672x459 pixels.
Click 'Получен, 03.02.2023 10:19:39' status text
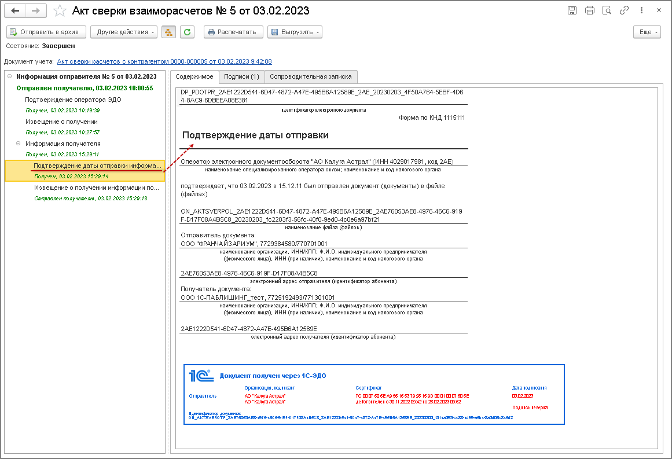coord(63,111)
